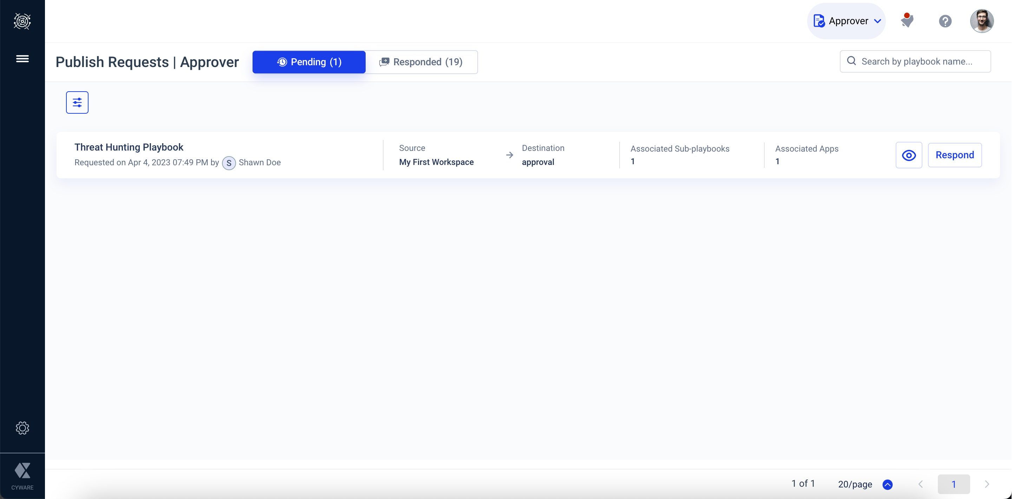This screenshot has width=1013, height=499.
Task: Click the Respond button
Action: click(954, 155)
